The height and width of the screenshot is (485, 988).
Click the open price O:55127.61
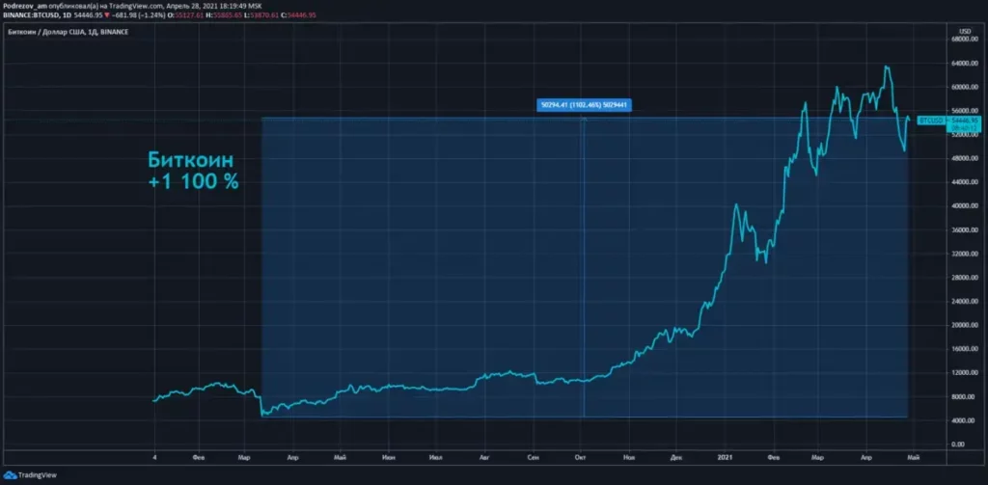[x=185, y=13]
